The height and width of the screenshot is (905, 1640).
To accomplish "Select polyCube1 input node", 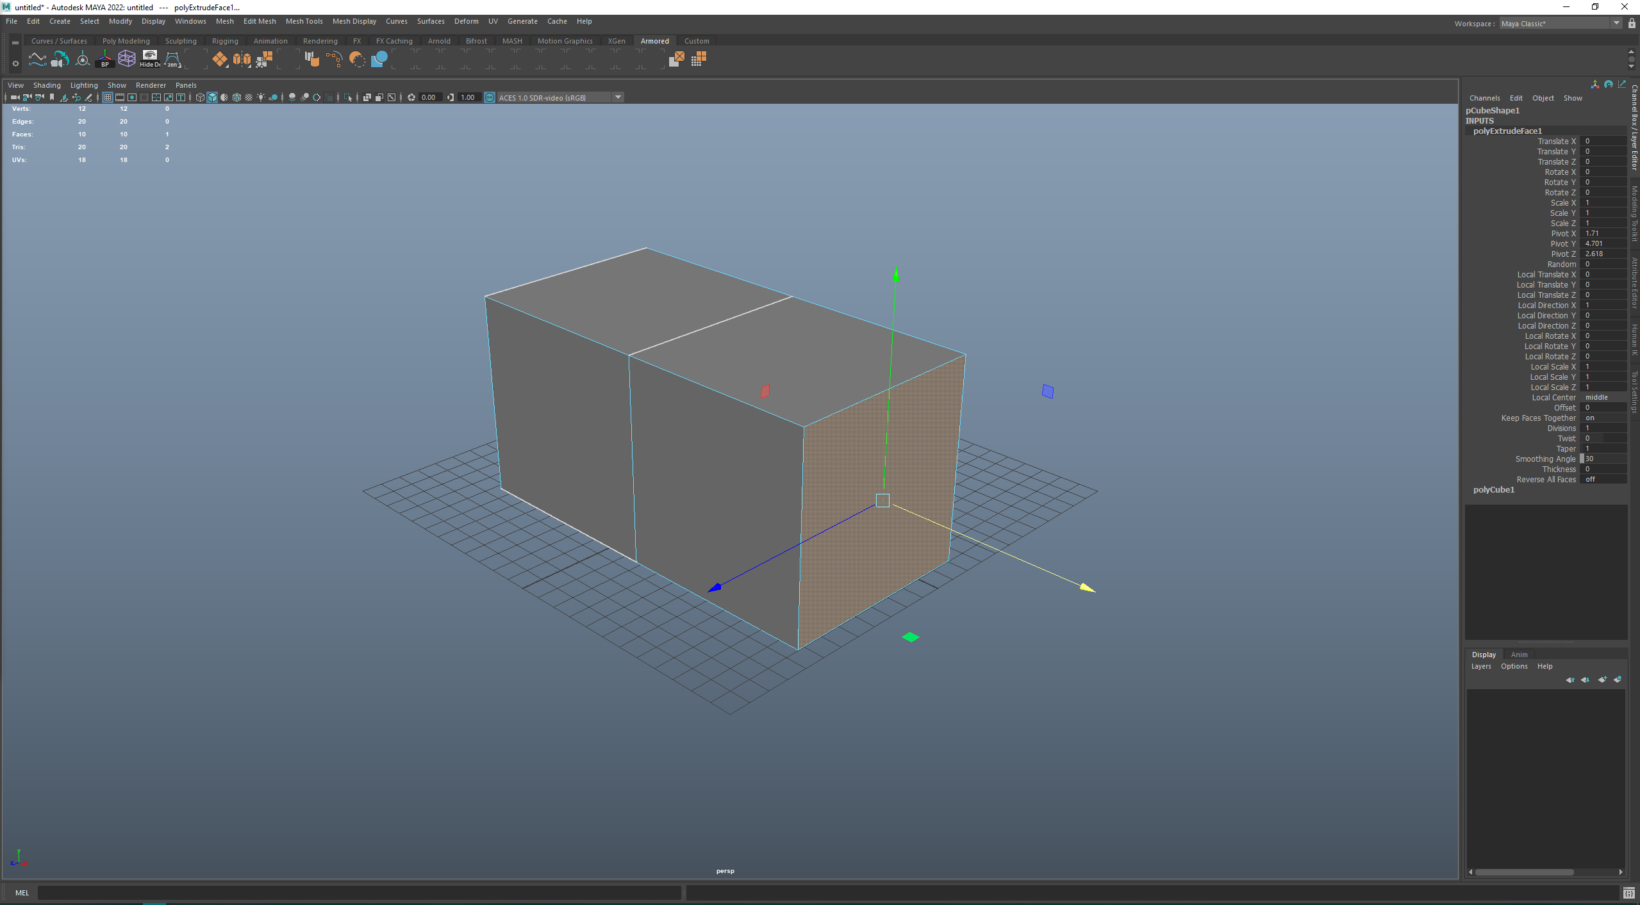I will point(1493,489).
